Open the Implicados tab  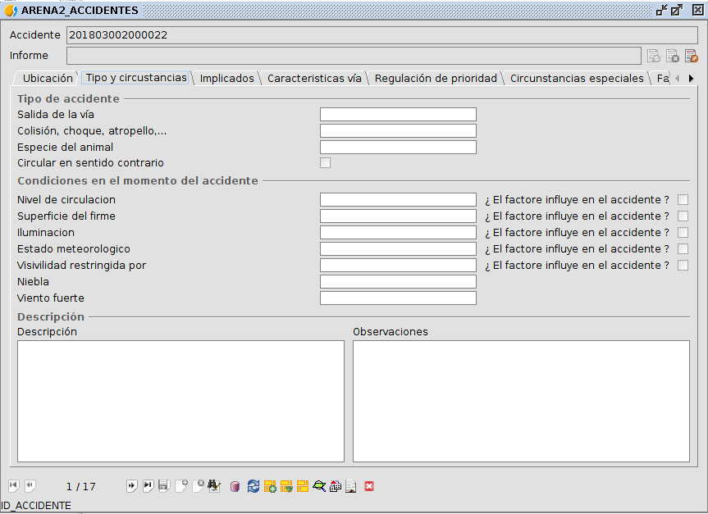point(227,79)
